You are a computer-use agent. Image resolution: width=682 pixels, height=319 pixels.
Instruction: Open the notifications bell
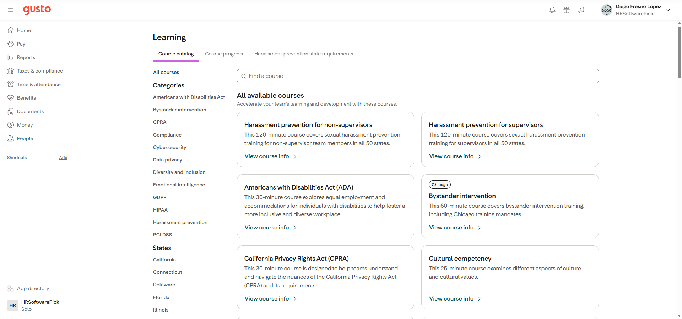(552, 10)
